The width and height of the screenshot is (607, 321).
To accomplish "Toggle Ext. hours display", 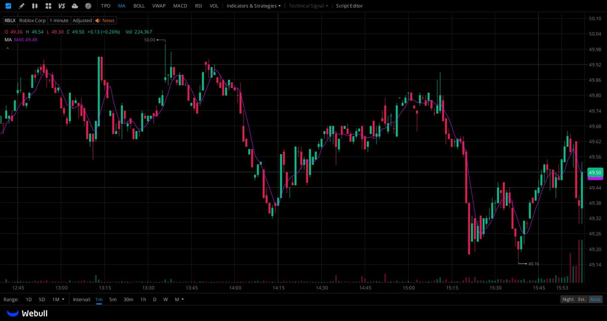I will tap(582, 299).
